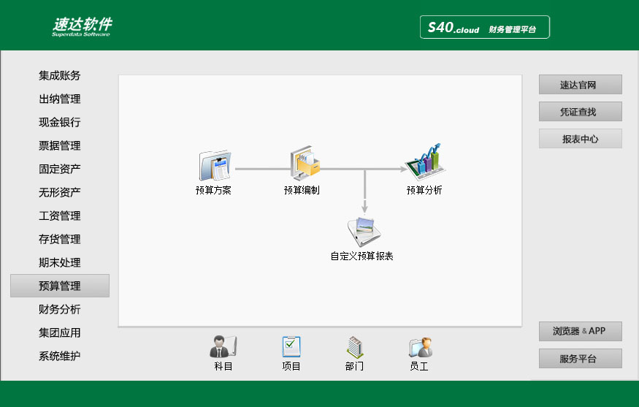
Task: Open the 自定义预算报表 custom report icon
Action: pyautogui.click(x=364, y=232)
